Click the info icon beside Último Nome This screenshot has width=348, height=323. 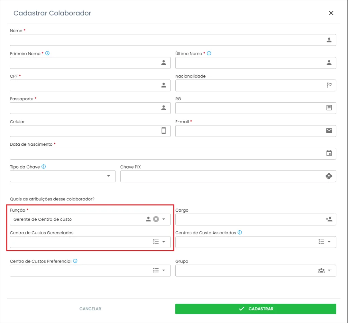[x=209, y=53]
